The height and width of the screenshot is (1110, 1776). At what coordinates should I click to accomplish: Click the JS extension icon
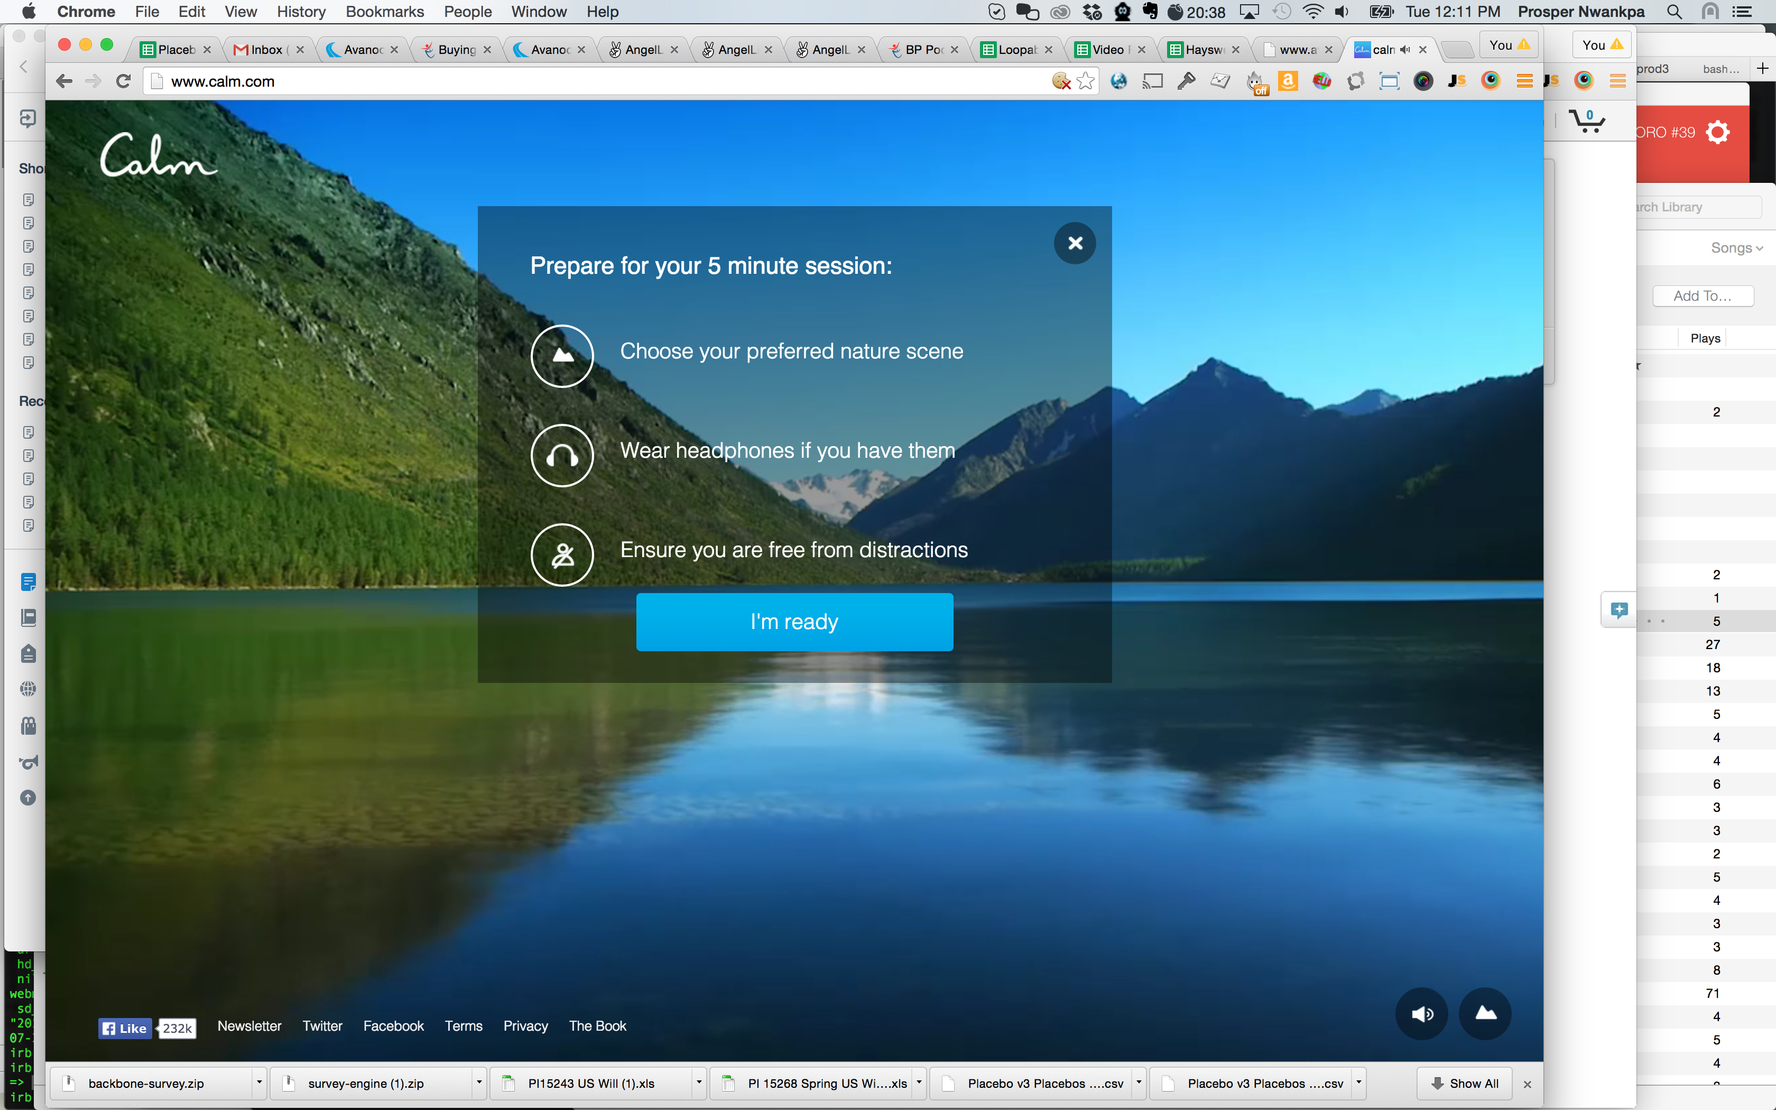pos(1457,81)
